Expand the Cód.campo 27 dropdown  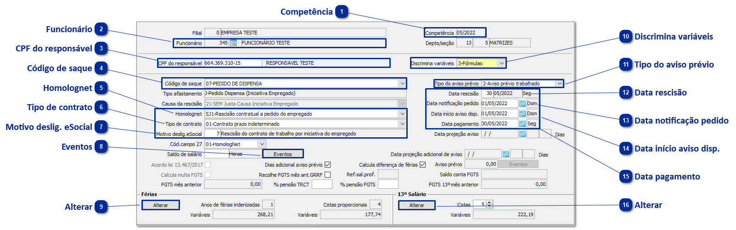pos(262,144)
